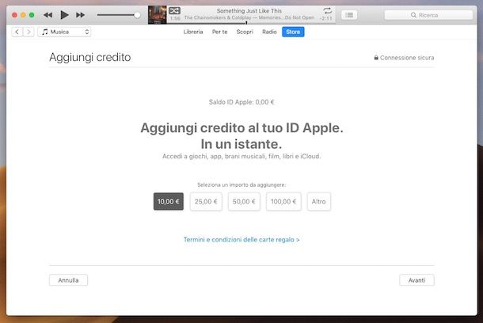Viewport: 483px width, 323px height.
Task: Cancel with the Annulla button
Action: coord(68,280)
